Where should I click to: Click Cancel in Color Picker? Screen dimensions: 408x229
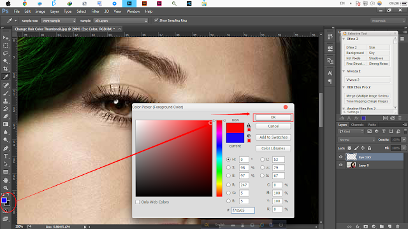[x=273, y=126]
